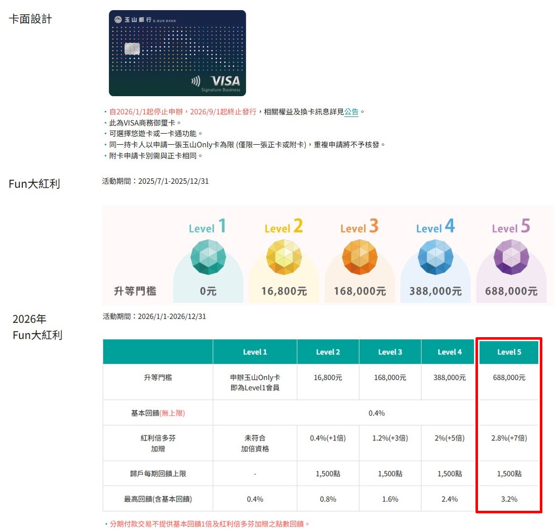Viewport: 555px width, 529px height.
Task: Click the 0元 threshold under Level 1
Action: point(208,291)
